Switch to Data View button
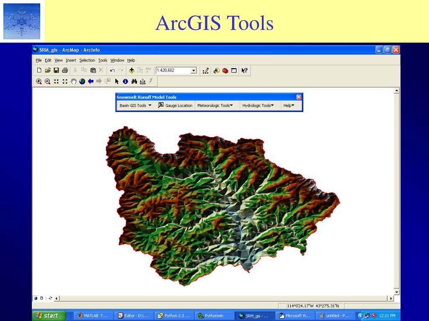429x321 pixels. pyautogui.click(x=36, y=298)
